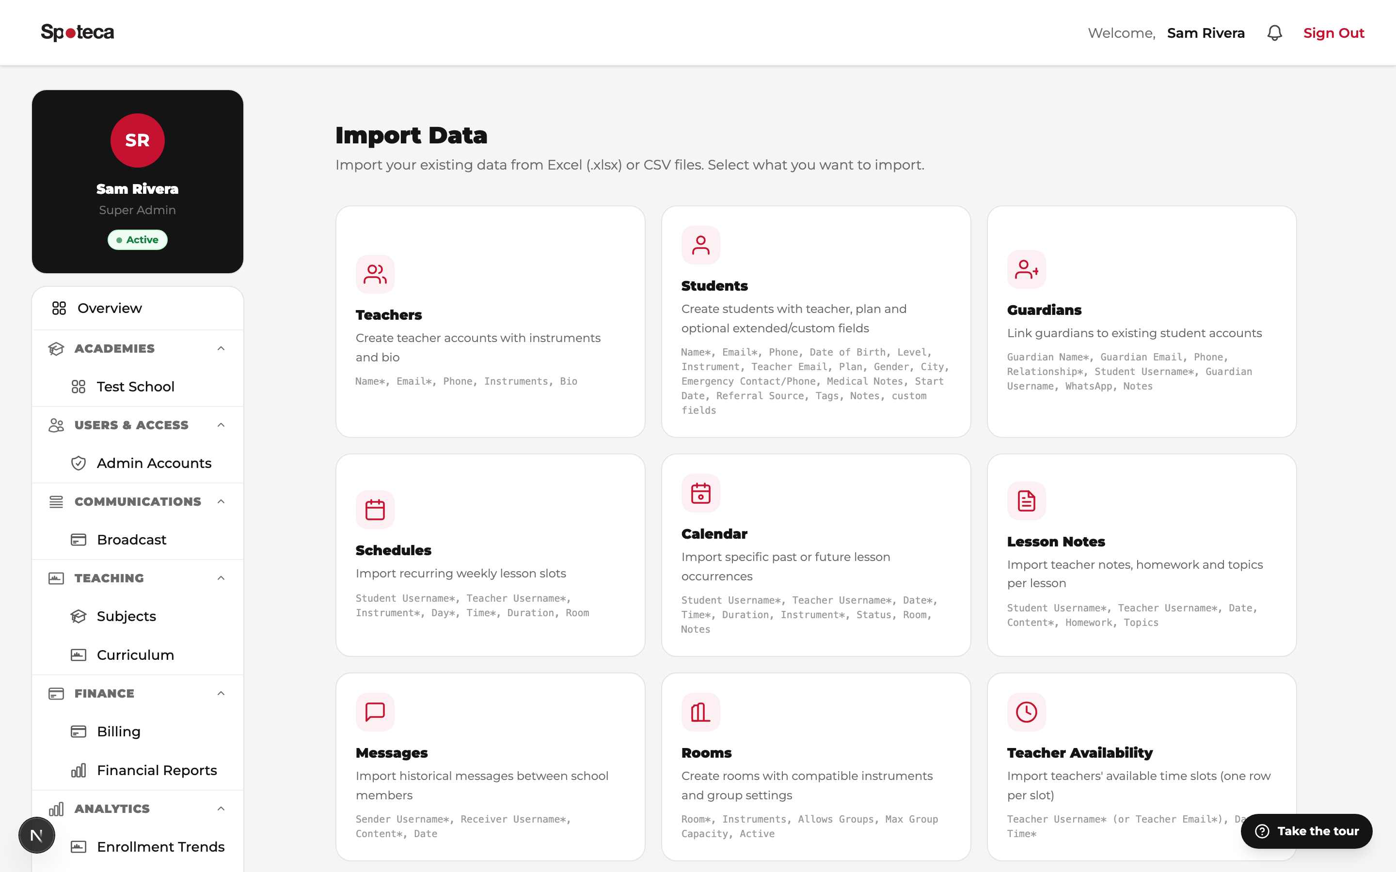Collapse the Academies section chevron

coord(221,348)
